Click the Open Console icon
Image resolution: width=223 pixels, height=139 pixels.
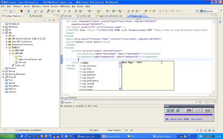[206, 102]
